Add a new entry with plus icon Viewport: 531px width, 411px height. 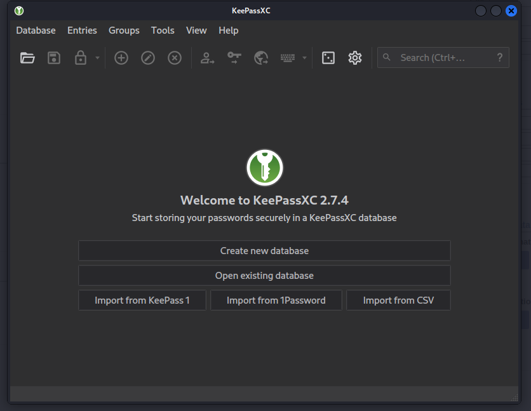[121, 58]
